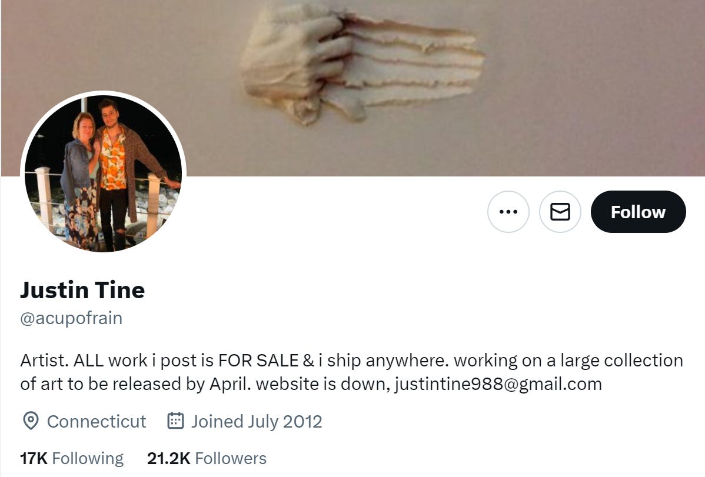Click the 17K count number
This screenshot has height=477, width=705.
34,458
